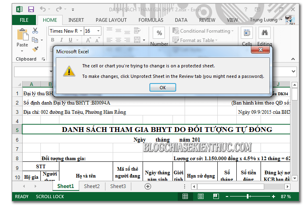
Task: Click the Increase Font Size icon
Action: point(88,40)
